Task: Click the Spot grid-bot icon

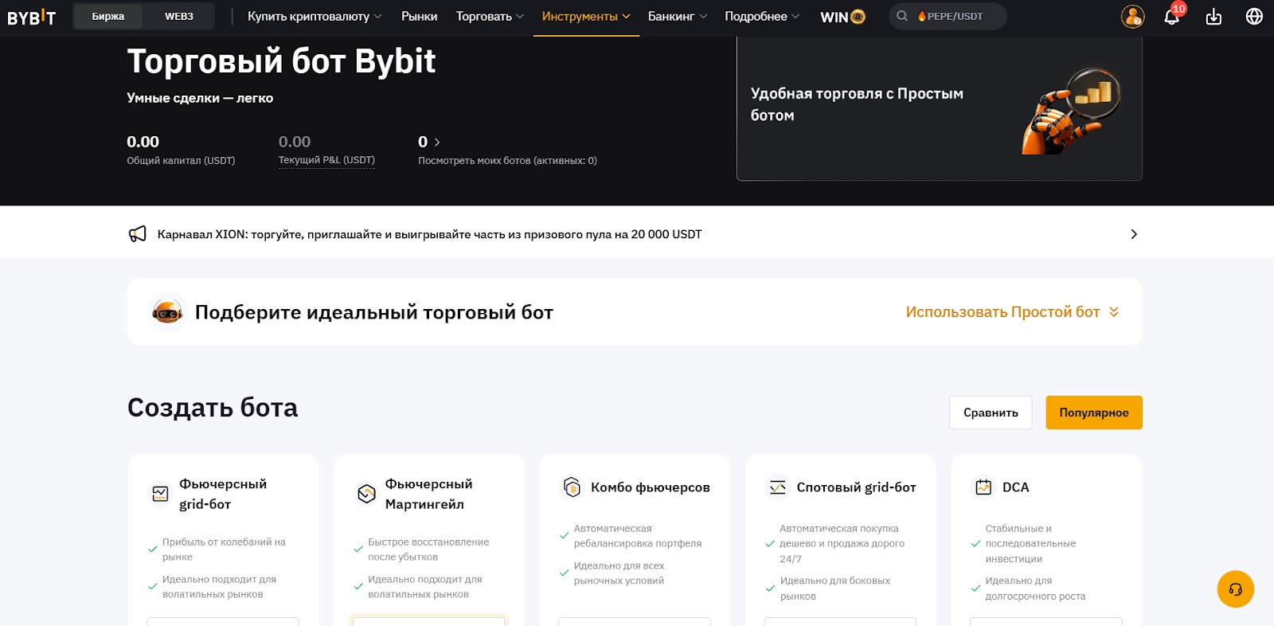Action: coord(778,487)
